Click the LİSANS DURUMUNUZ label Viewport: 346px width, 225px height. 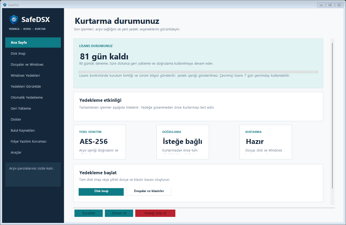96,46
